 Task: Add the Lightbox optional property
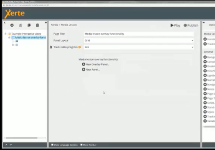pos(205,75)
